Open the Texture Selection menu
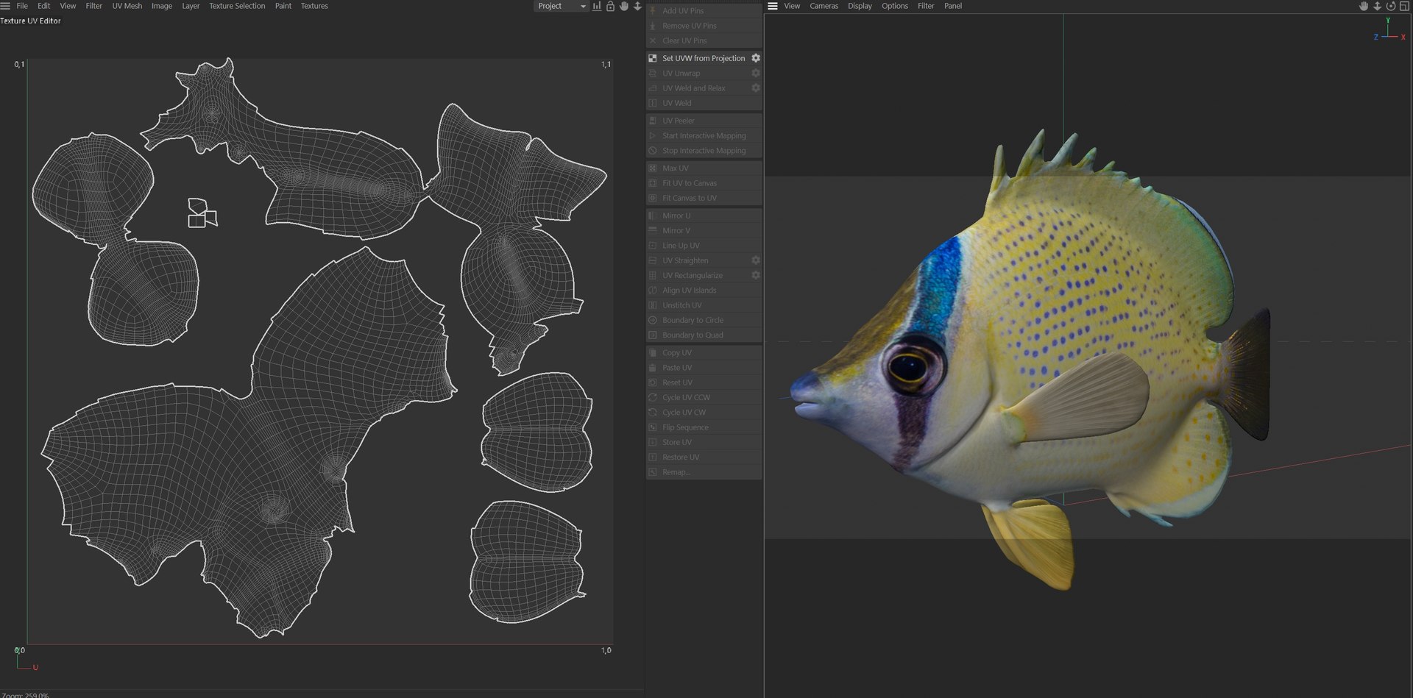The width and height of the screenshot is (1413, 698). point(237,6)
